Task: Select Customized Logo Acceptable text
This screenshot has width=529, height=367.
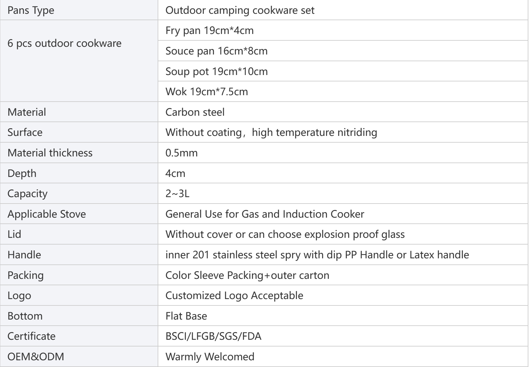Action: (234, 296)
